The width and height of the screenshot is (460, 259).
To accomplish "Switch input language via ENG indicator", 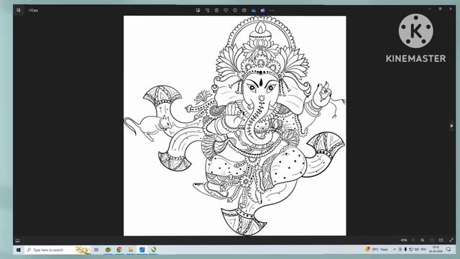I will (423, 250).
